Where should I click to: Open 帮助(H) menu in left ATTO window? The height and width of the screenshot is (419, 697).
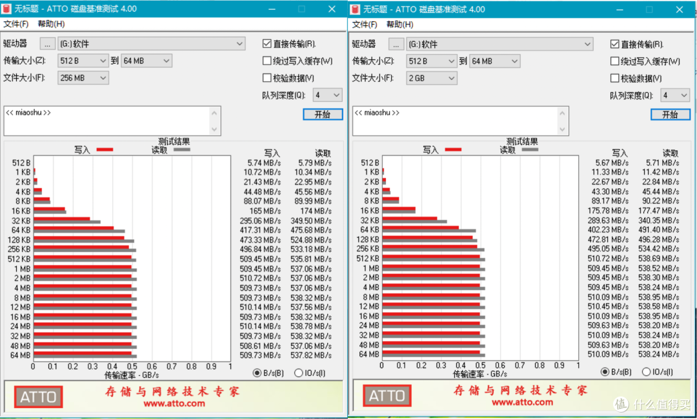[x=51, y=24]
